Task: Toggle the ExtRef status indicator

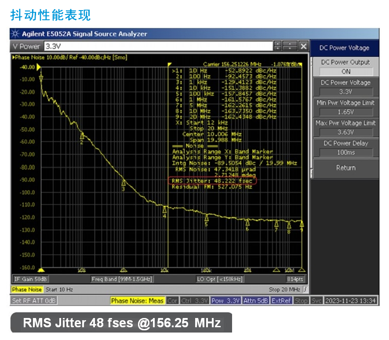Action: [281, 301]
